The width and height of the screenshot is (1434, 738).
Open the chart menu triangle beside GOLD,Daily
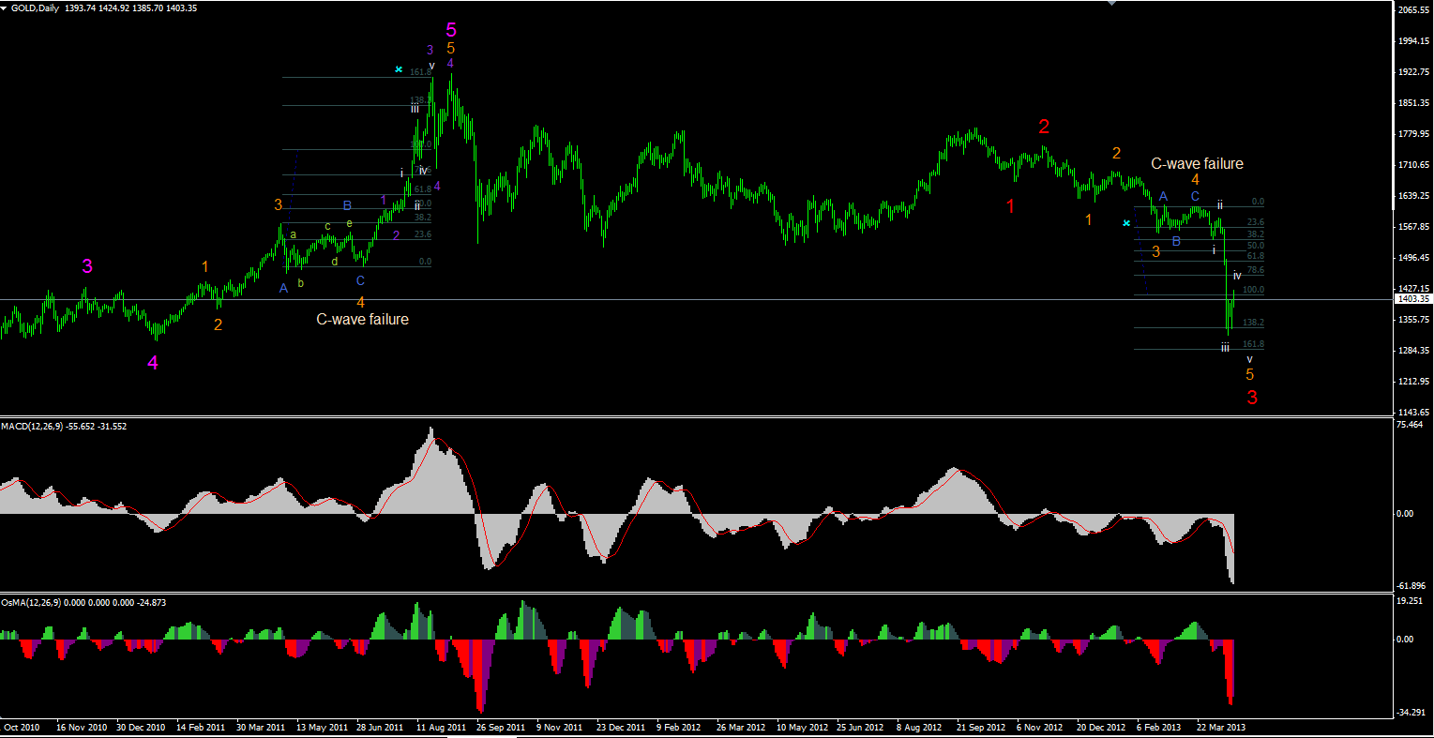tap(5, 8)
